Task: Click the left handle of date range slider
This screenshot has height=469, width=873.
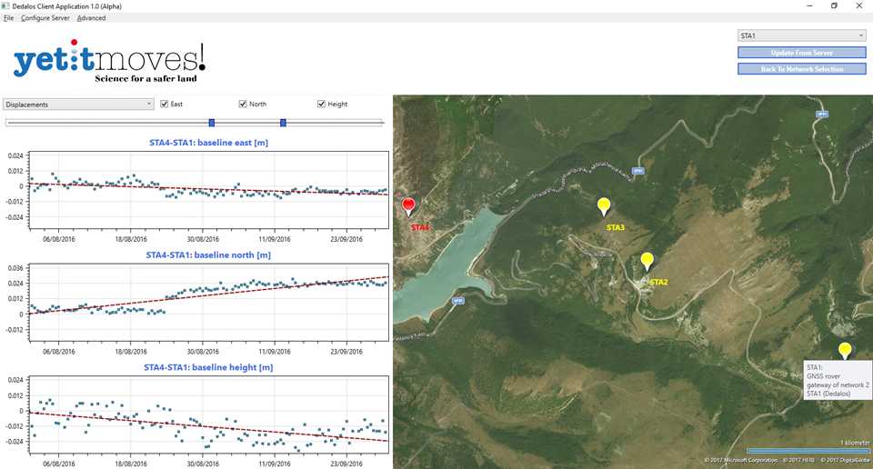Action: pyautogui.click(x=212, y=123)
